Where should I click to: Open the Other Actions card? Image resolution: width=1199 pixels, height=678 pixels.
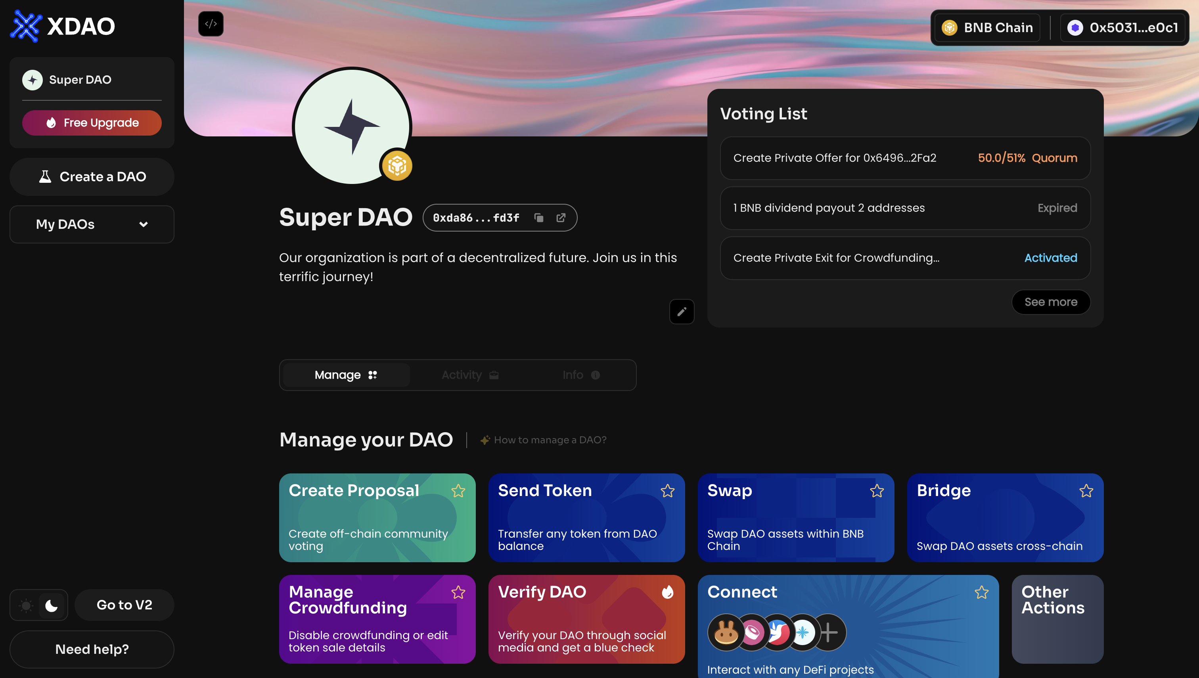coord(1057,619)
